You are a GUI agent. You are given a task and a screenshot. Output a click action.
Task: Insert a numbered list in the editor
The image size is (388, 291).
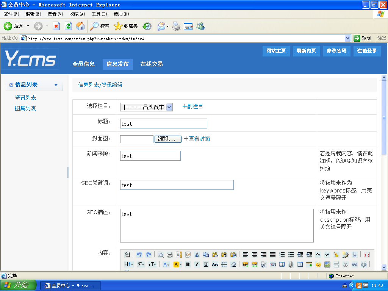pos(282,254)
